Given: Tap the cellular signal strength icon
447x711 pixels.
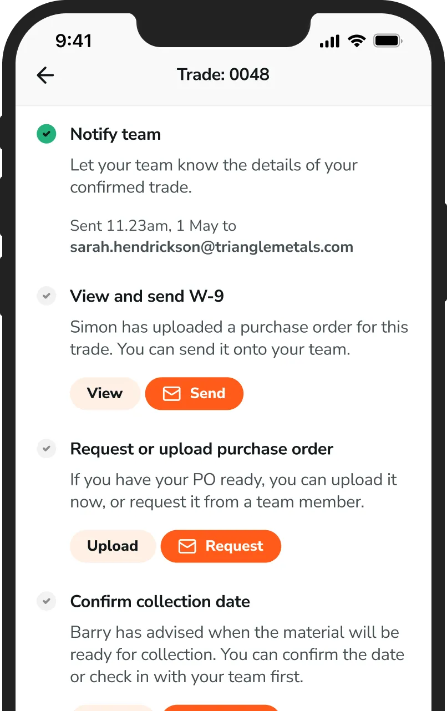Looking at the screenshot, I should [x=329, y=41].
